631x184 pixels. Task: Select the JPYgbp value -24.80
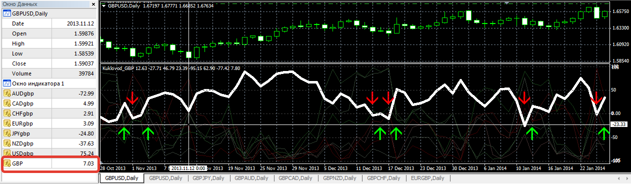pyautogui.click(x=86, y=133)
